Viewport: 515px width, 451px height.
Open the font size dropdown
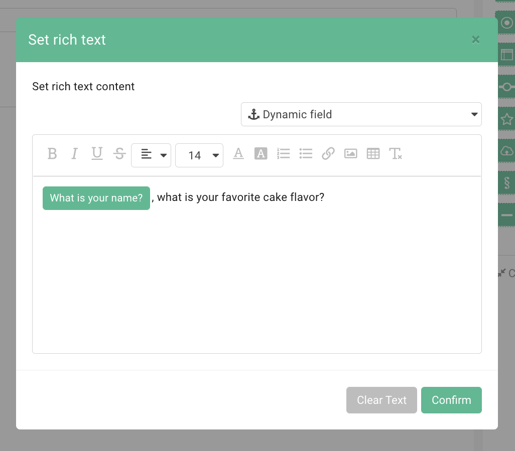pyautogui.click(x=199, y=155)
